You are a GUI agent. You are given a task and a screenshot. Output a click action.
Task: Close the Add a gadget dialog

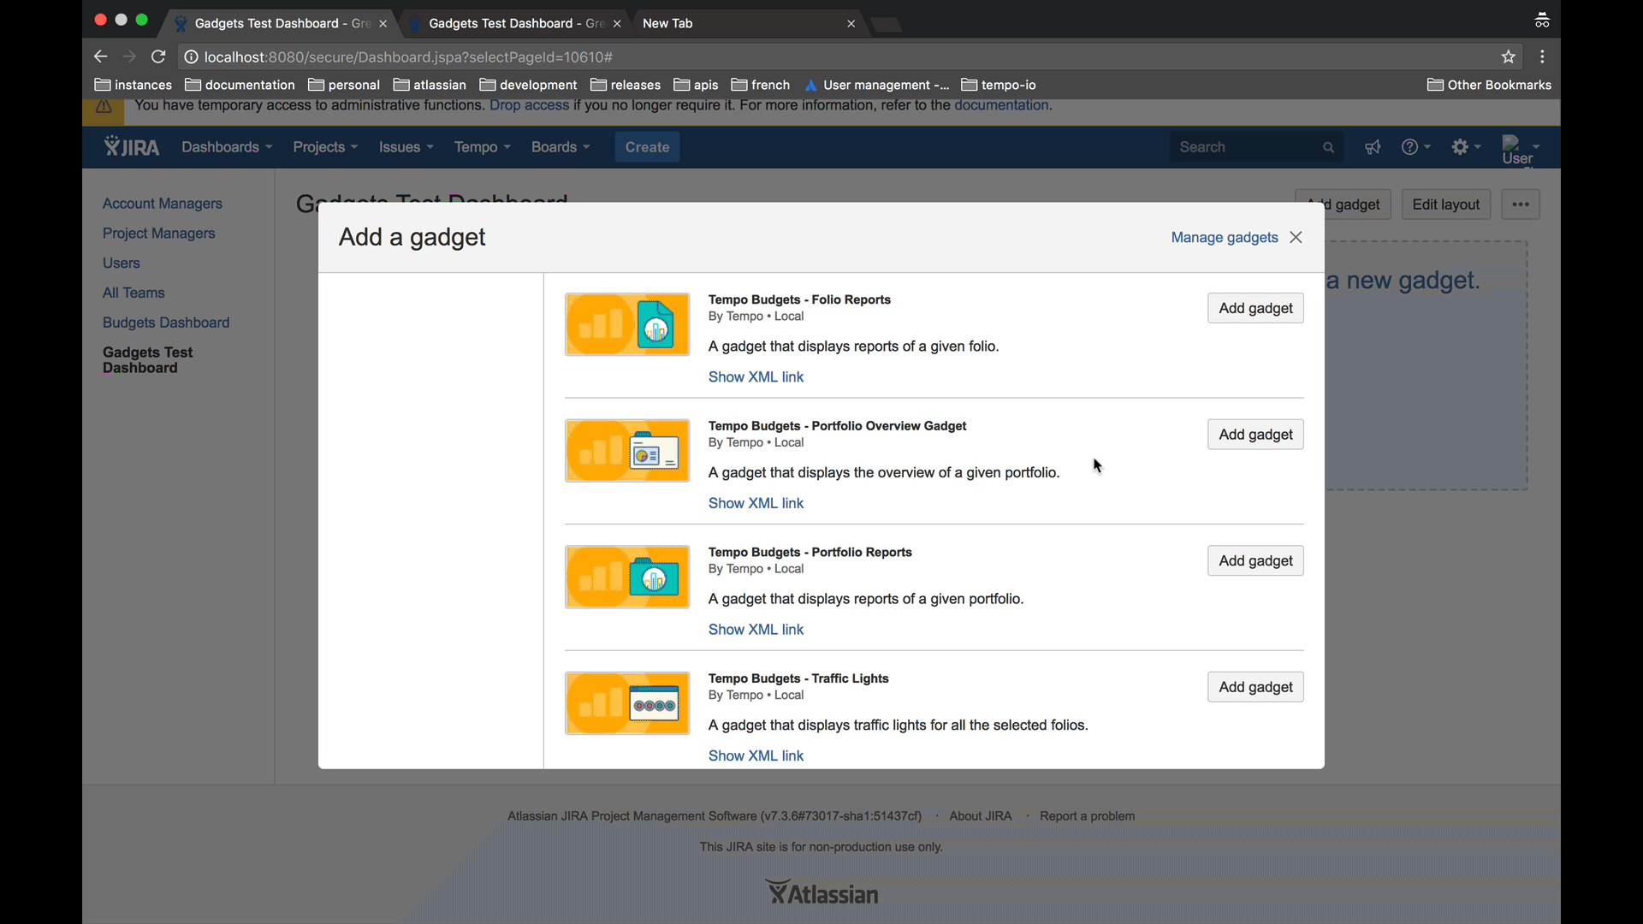[x=1296, y=237]
